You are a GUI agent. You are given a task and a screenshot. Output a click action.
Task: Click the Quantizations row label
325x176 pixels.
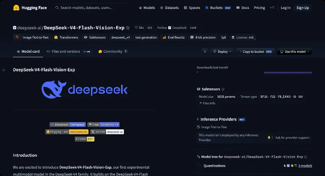(214, 166)
